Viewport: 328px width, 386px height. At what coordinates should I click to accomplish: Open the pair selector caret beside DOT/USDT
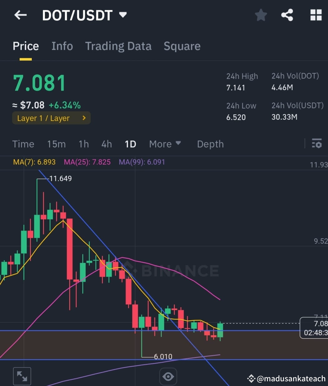tap(123, 15)
